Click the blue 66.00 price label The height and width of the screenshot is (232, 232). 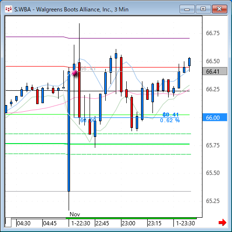click(215, 117)
